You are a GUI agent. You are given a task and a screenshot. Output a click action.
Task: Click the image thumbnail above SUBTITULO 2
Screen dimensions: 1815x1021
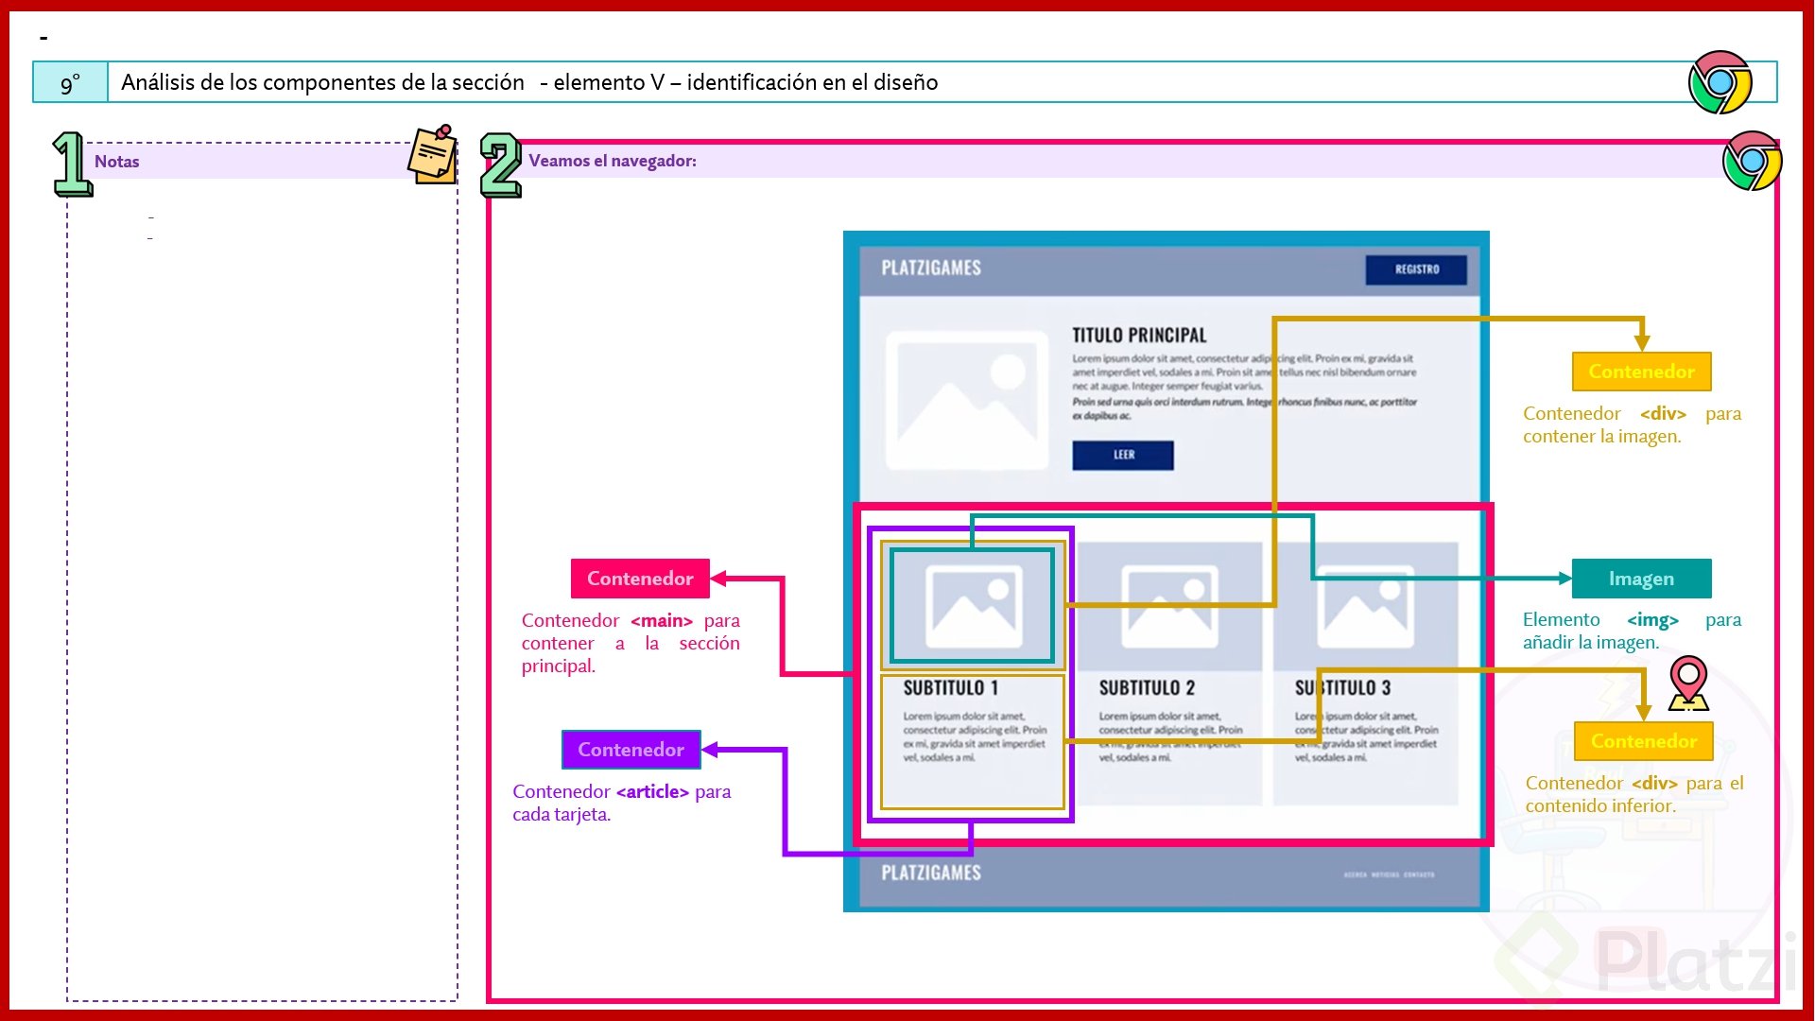pyautogui.click(x=1169, y=606)
